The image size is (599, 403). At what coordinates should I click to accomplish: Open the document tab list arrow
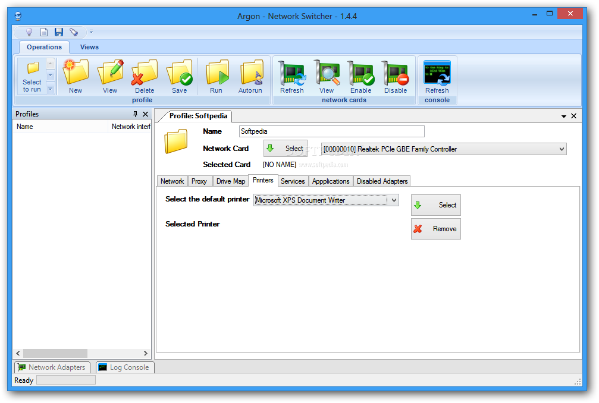click(x=564, y=116)
